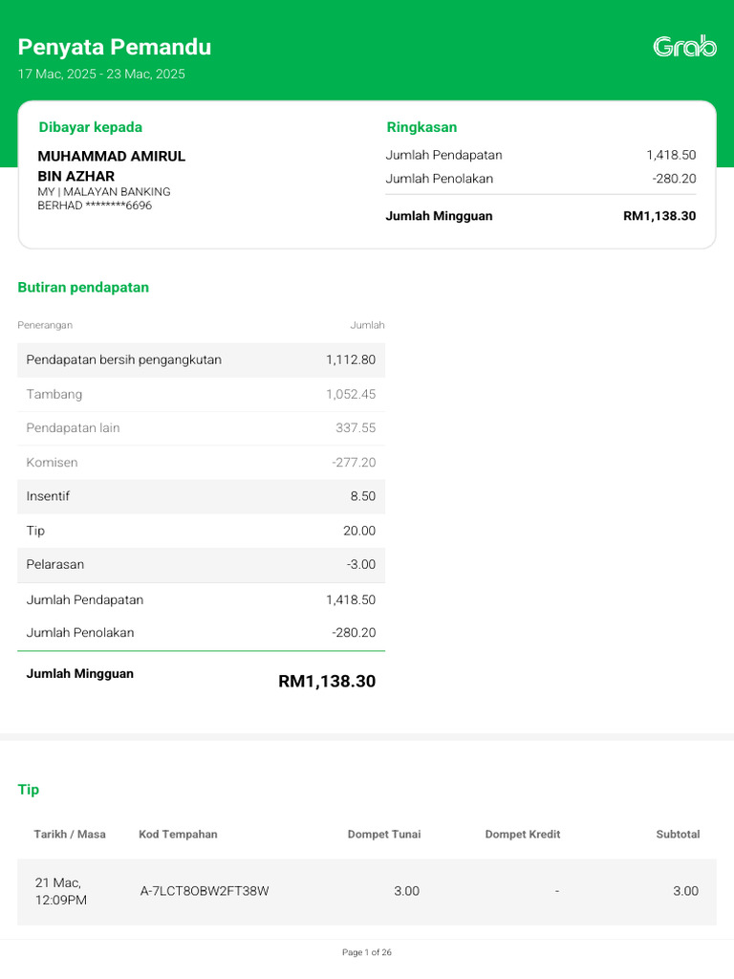Click the Pendapatan lain row
This screenshot has height=979, width=734.
[x=201, y=428]
